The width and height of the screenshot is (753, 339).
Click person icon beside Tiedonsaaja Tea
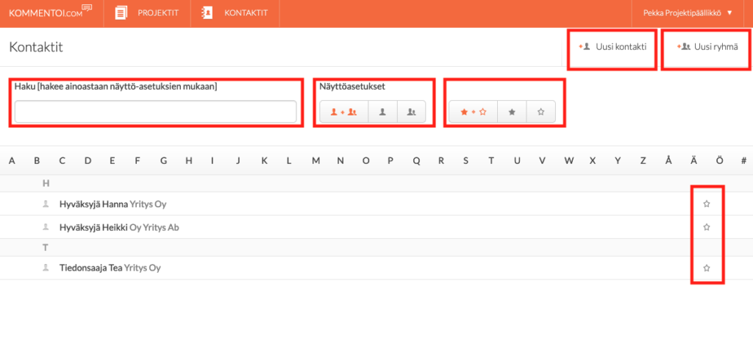tap(46, 268)
